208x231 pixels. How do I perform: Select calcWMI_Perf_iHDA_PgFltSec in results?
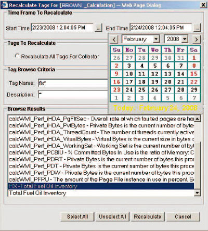pyautogui.click(x=101, y=119)
